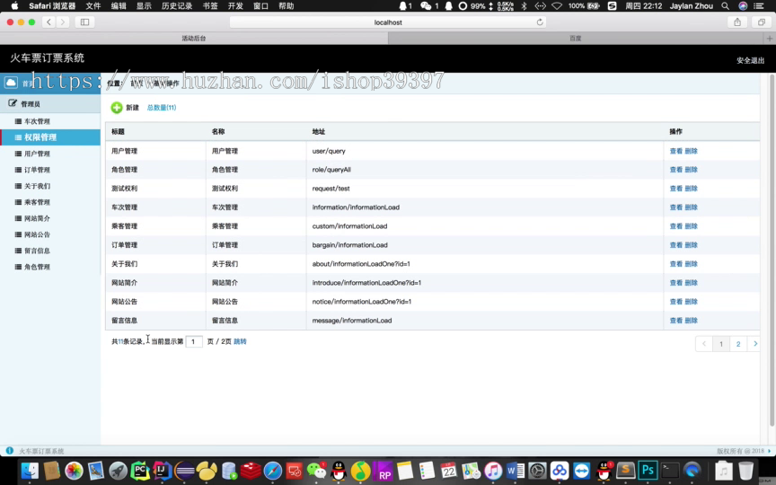
Task: Delete the 网站公告 permission row
Action: click(691, 302)
